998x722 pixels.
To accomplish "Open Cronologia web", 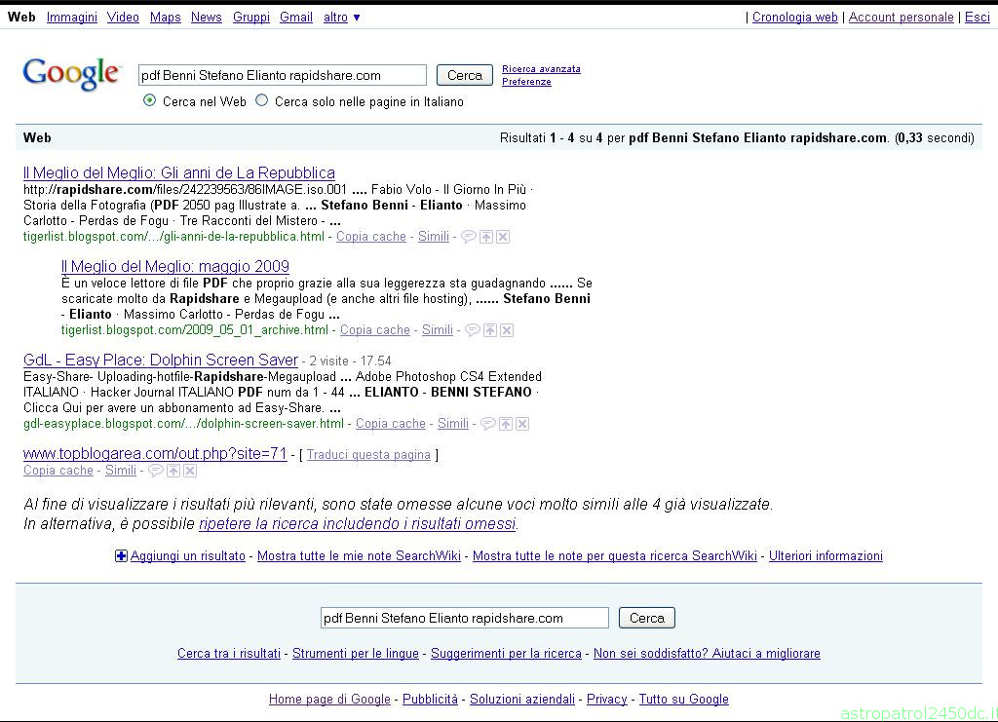I will pos(795,18).
